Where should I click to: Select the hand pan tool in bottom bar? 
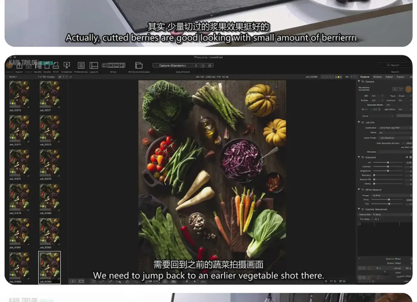tap(127, 281)
